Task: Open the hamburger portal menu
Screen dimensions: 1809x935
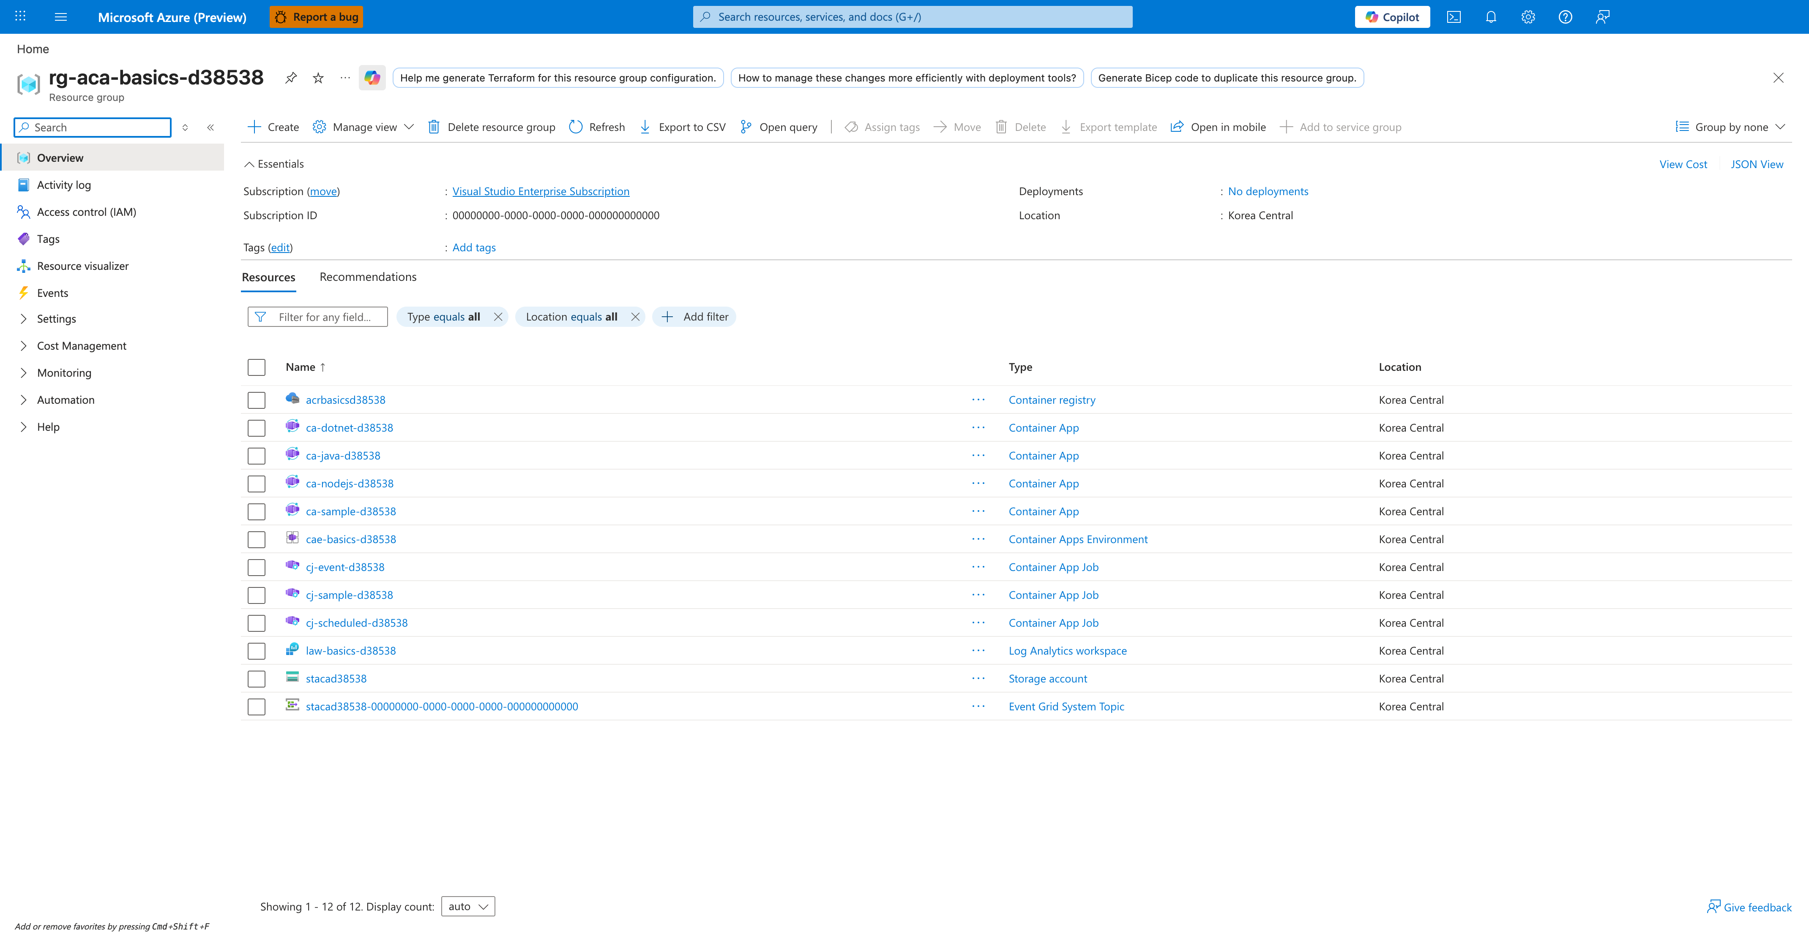Action: tap(61, 16)
